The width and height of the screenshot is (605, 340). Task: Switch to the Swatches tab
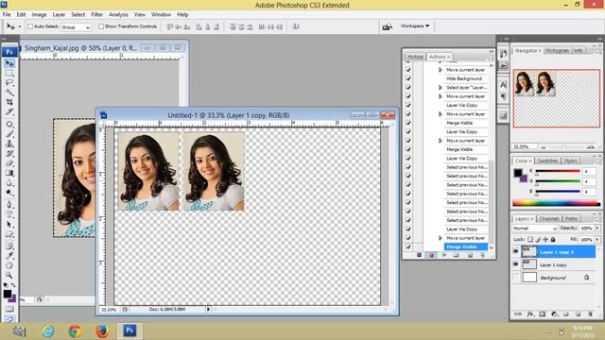click(x=547, y=161)
